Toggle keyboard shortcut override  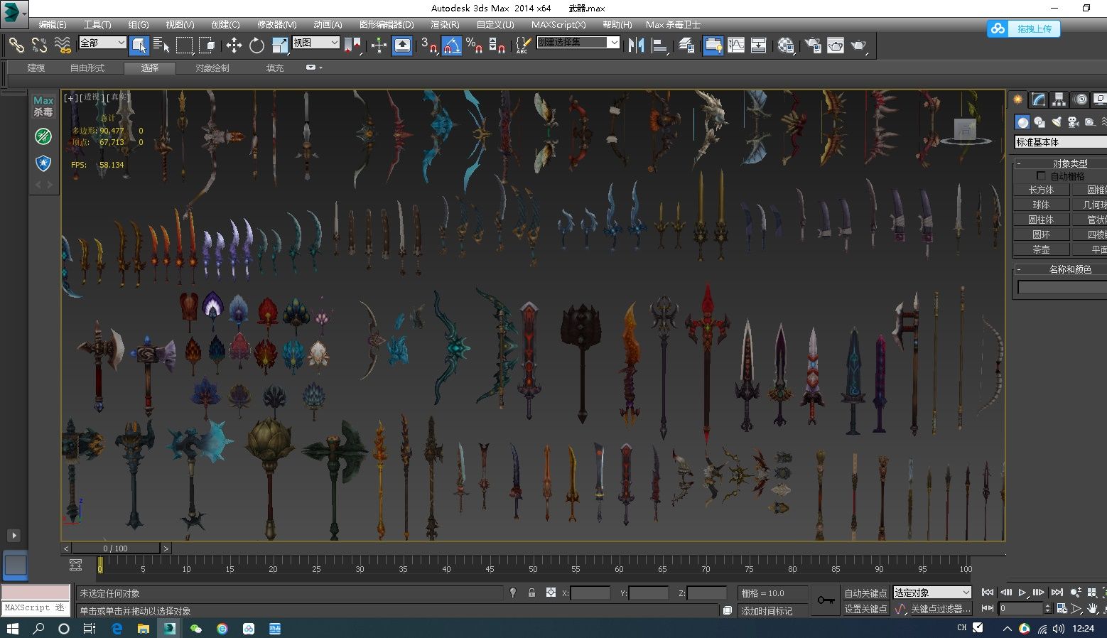point(402,45)
